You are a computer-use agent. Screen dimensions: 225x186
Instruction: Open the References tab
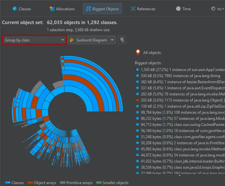point(143,9)
